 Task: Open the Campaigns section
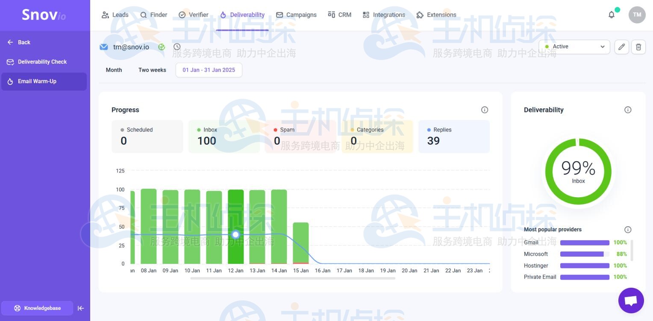tap(297, 14)
